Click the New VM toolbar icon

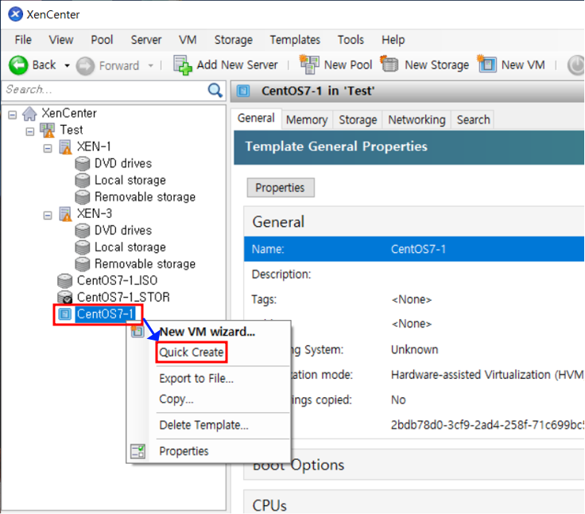[486, 64]
